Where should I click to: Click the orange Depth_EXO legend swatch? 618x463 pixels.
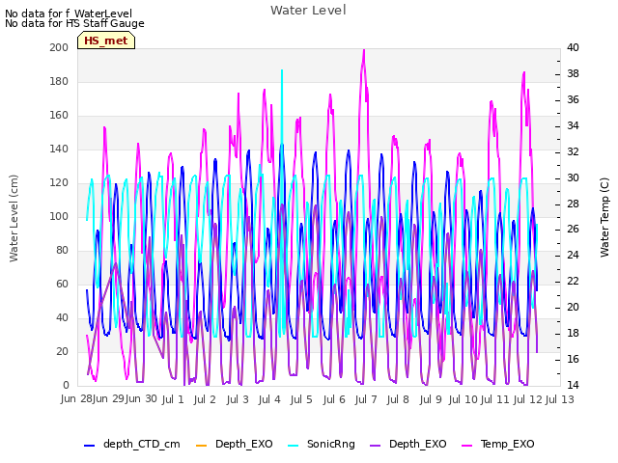click(201, 446)
